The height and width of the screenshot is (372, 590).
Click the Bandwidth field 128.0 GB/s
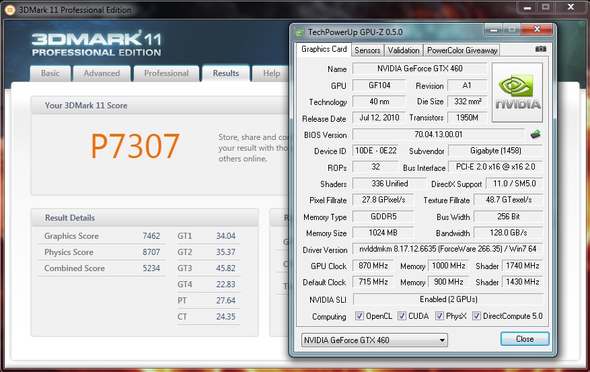(x=509, y=233)
